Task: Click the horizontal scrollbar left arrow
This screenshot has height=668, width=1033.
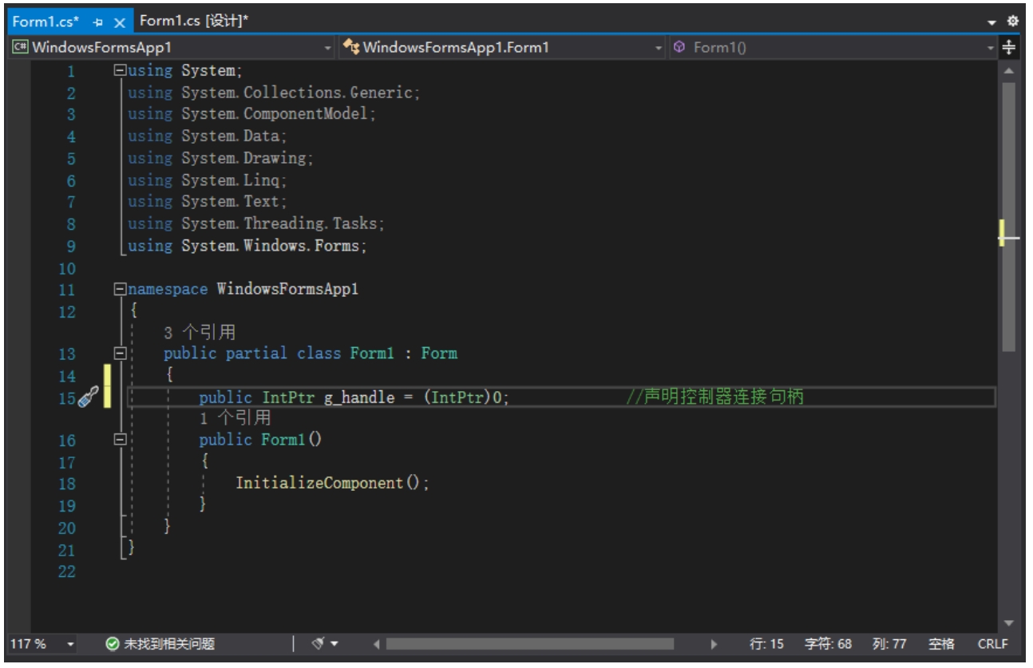Action: click(375, 644)
